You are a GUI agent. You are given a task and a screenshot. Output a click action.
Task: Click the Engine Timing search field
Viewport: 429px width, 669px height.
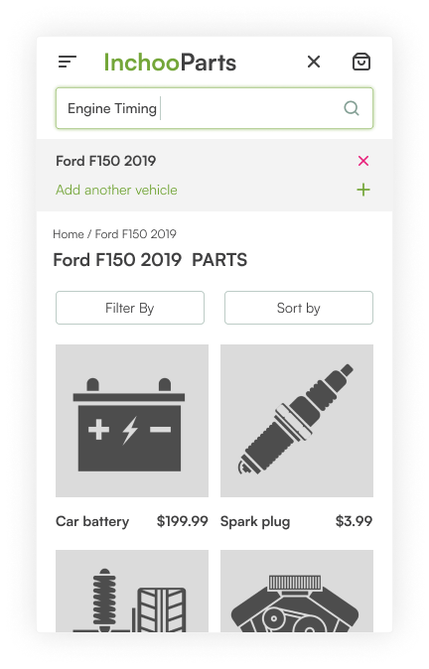[x=214, y=108]
